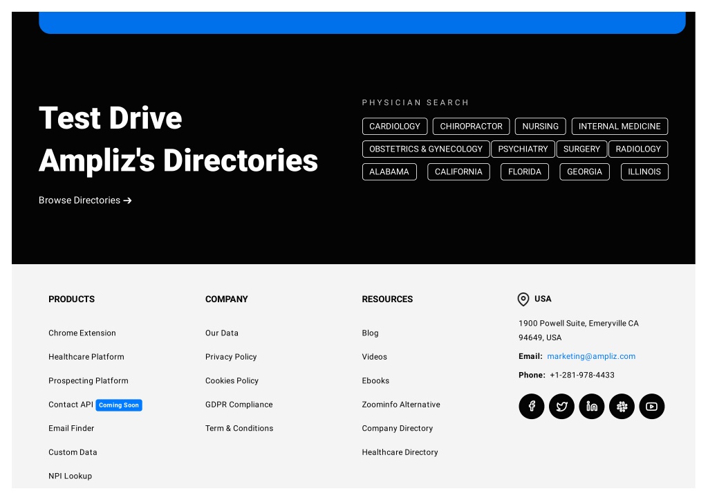Click the marketing@ampliz.com email link
This screenshot has height=500, width=708.
pos(591,356)
